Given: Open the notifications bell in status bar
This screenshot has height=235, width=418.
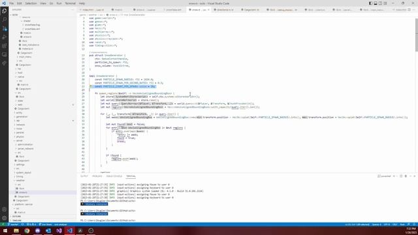Looking at the screenshot, I should (x=414, y=225).
